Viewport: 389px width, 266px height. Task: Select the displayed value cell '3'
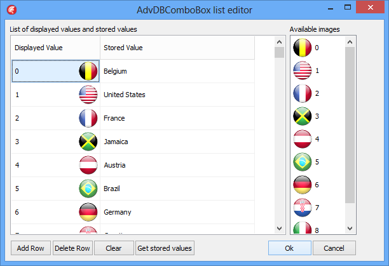click(x=55, y=142)
